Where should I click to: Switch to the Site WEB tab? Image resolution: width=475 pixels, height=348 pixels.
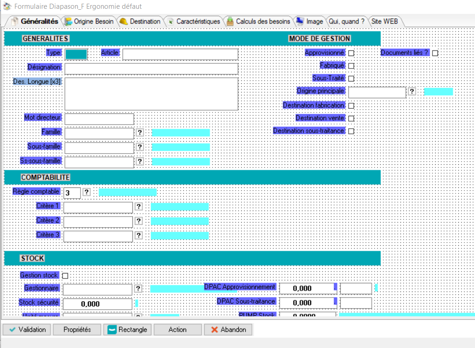(x=385, y=21)
